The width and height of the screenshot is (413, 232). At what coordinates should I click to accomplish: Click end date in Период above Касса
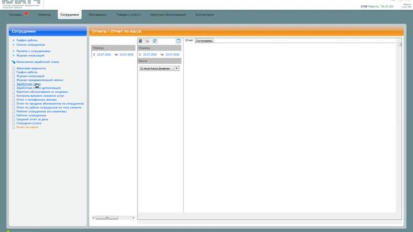pos(172,55)
